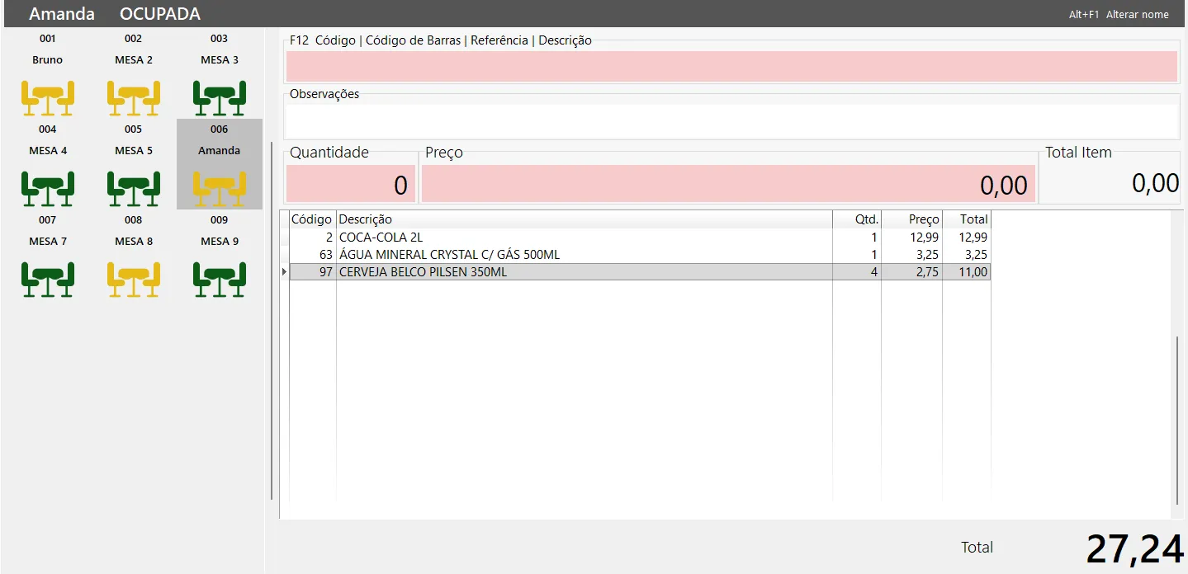Sort by the Código column header

pyautogui.click(x=312, y=219)
